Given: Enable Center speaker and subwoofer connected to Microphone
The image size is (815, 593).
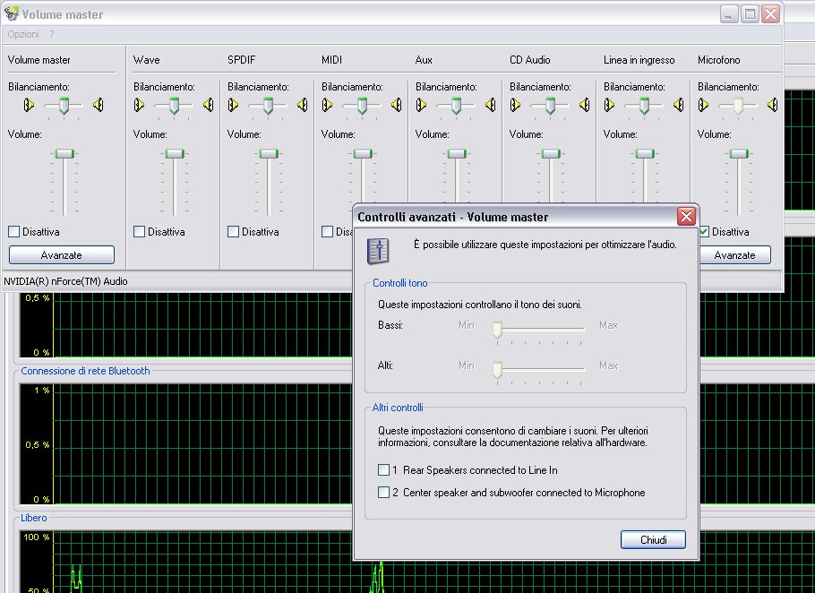Looking at the screenshot, I should (x=383, y=492).
